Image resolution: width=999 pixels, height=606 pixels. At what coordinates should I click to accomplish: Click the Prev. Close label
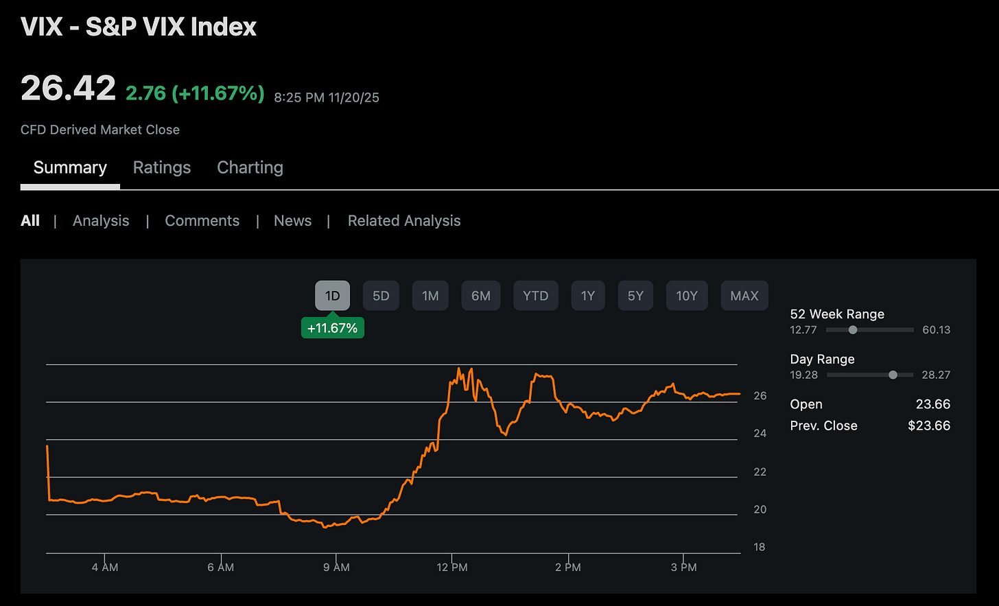coord(823,426)
